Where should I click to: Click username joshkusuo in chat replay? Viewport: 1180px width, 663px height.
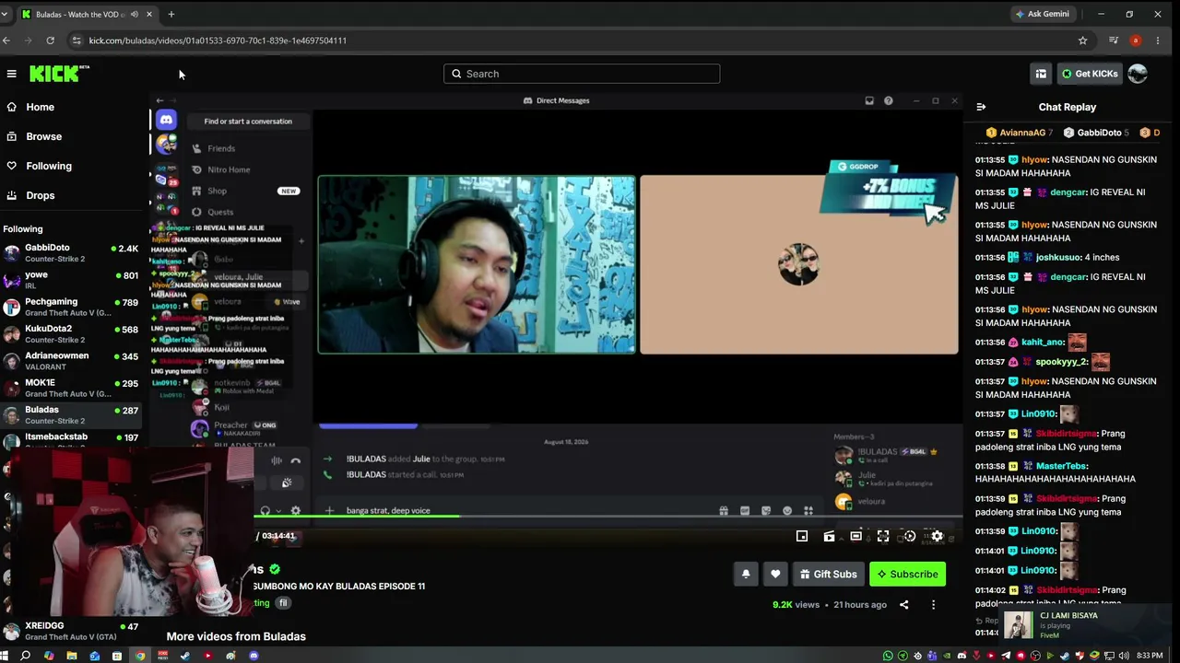point(1057,257)
